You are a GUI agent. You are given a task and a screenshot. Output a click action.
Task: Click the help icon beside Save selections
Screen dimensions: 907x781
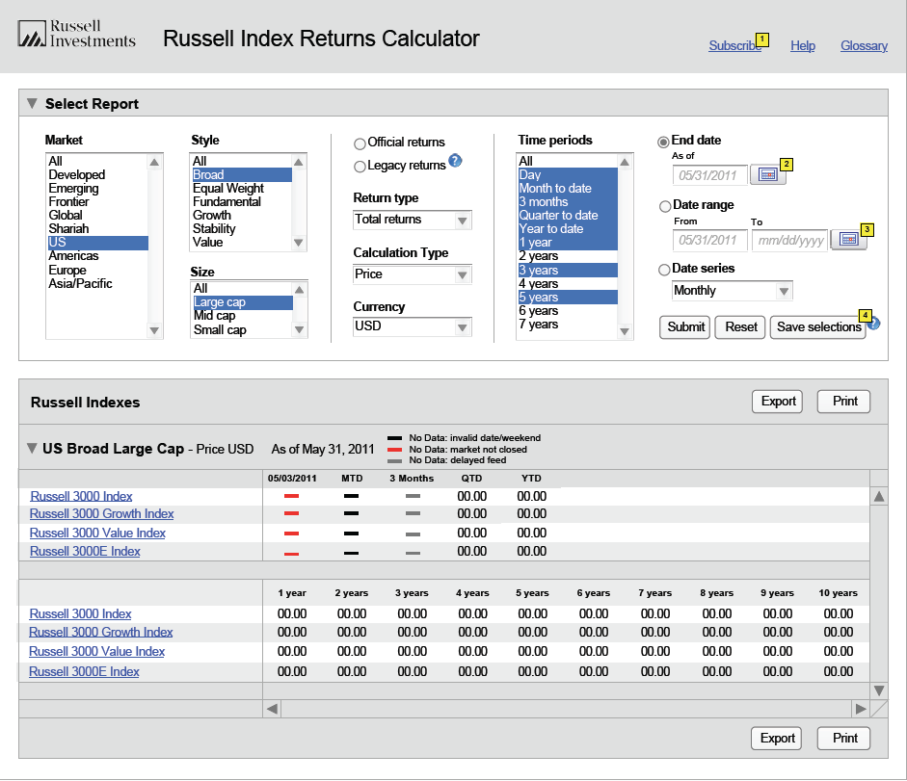point(873,325)
